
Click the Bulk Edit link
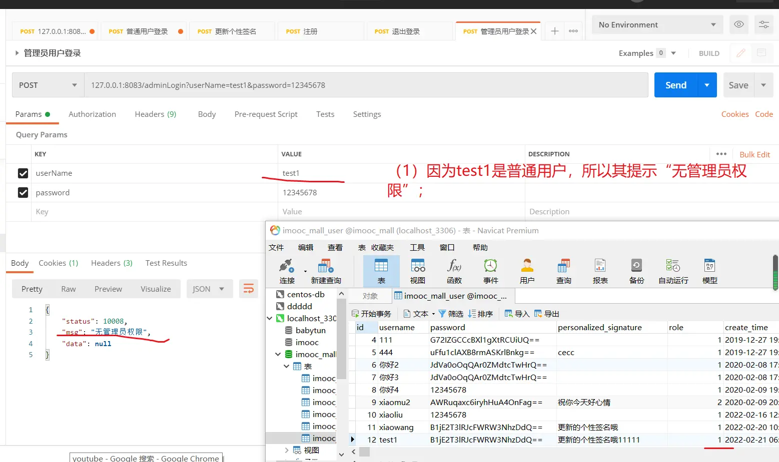[754, 154]
